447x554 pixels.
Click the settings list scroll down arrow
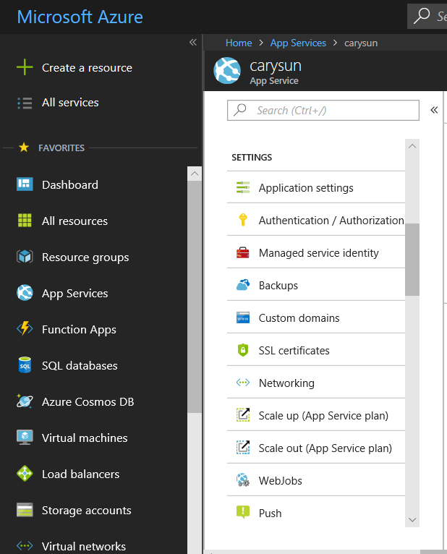click(x=412, y=520)
